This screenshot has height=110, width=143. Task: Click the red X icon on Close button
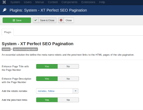tap(61, 20)
